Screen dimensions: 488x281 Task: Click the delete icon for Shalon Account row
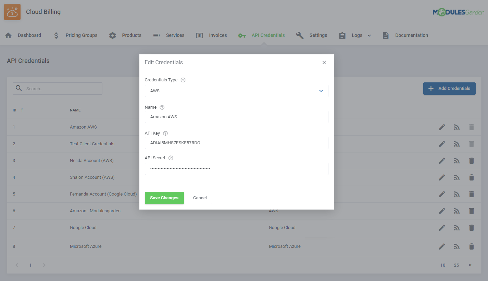[471, 177]
